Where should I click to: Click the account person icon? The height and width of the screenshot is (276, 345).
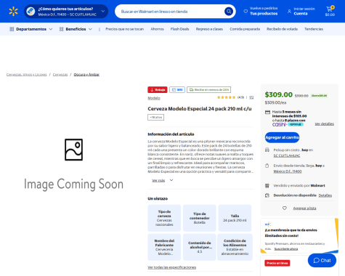click(289, 11)
